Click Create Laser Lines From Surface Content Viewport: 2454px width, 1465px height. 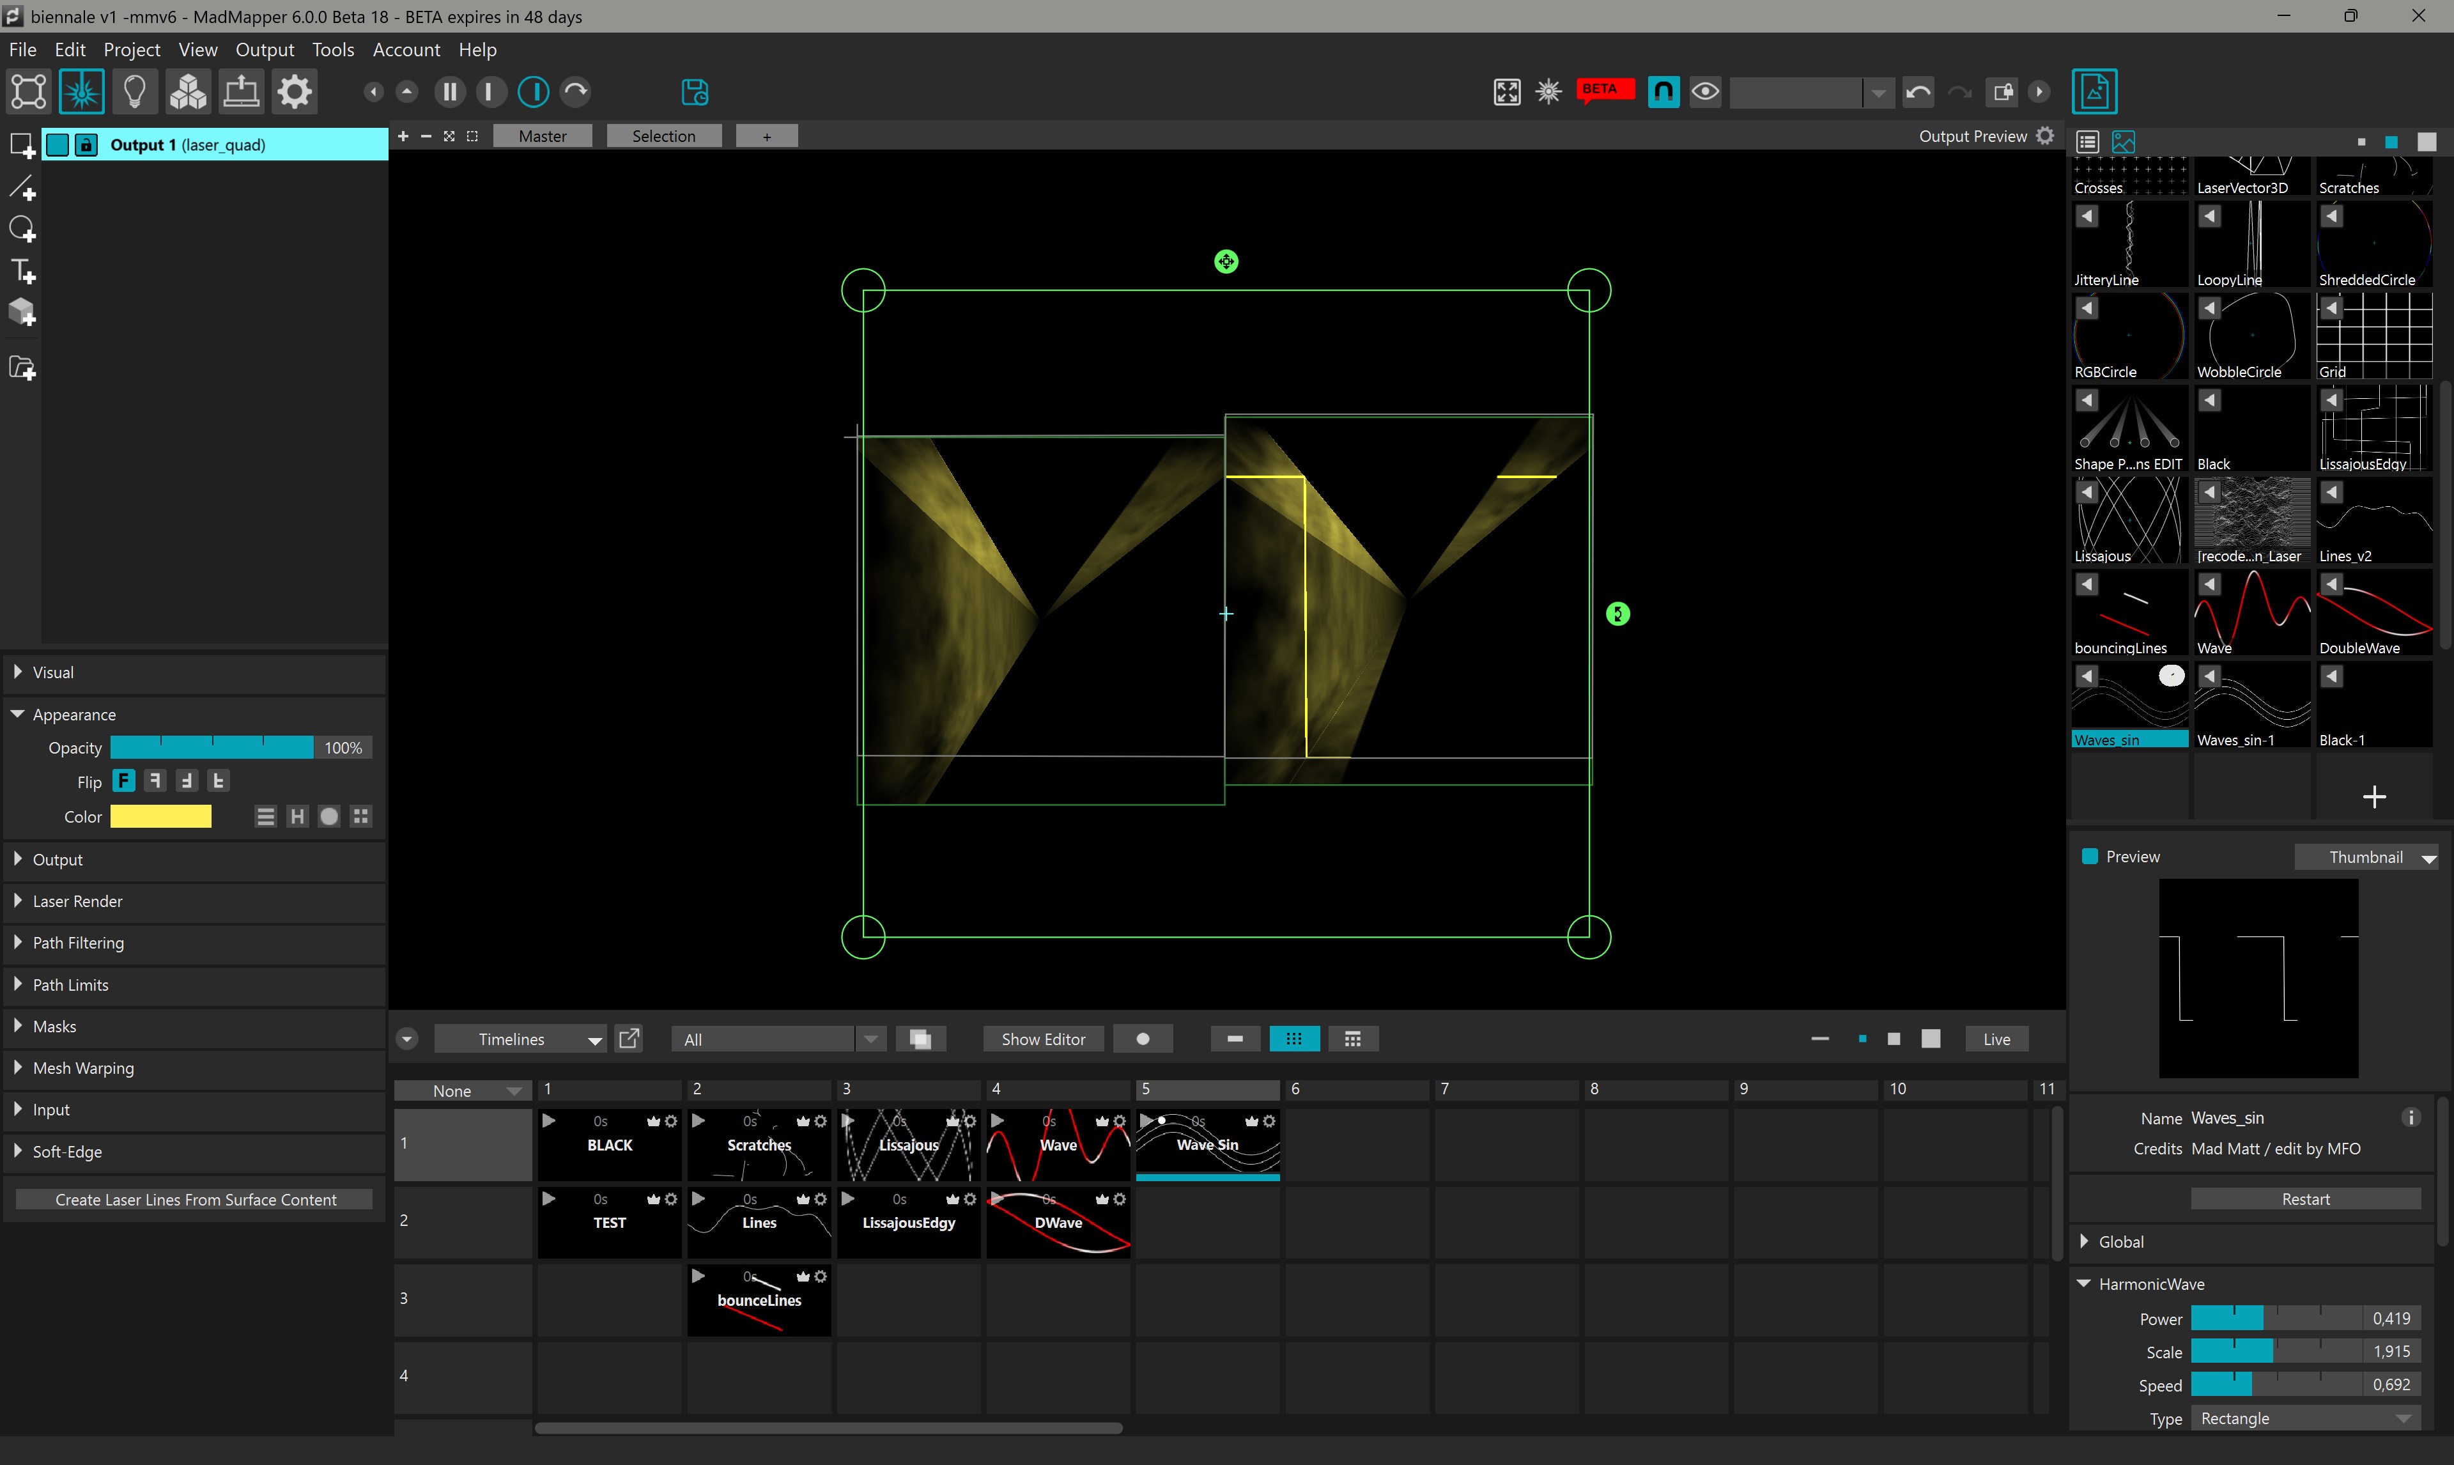coord(194,1200)
